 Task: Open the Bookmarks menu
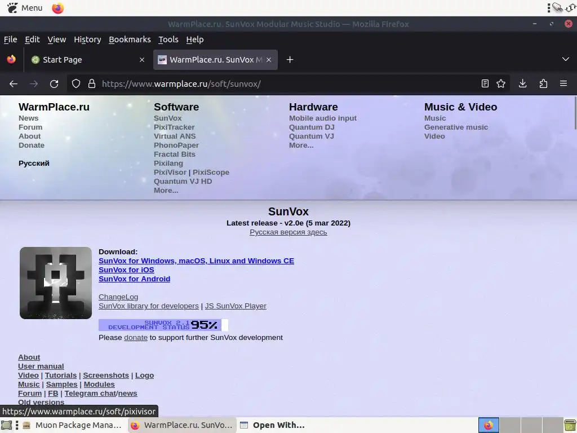pyautogui.click(x=130, y=39)
